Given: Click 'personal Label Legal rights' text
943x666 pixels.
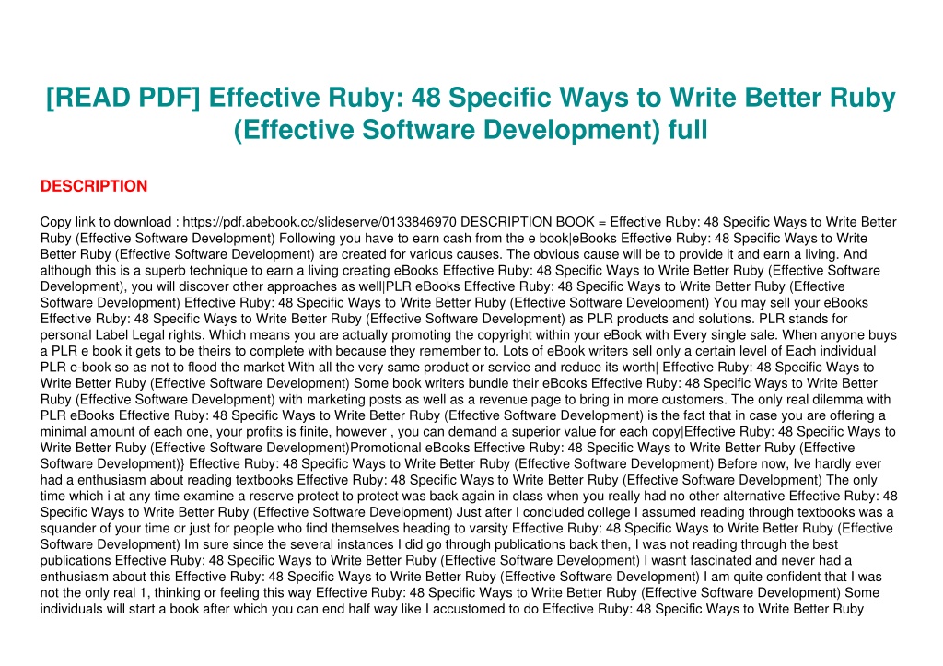Looking at the screenshot, I should pyautogui.click(x=122, y=335).
